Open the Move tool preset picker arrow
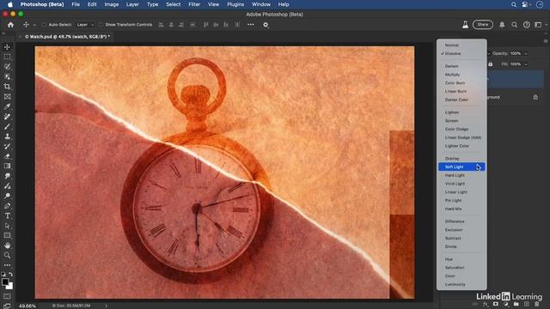Screen dimensions: 550x309 [x=34, y=25]
